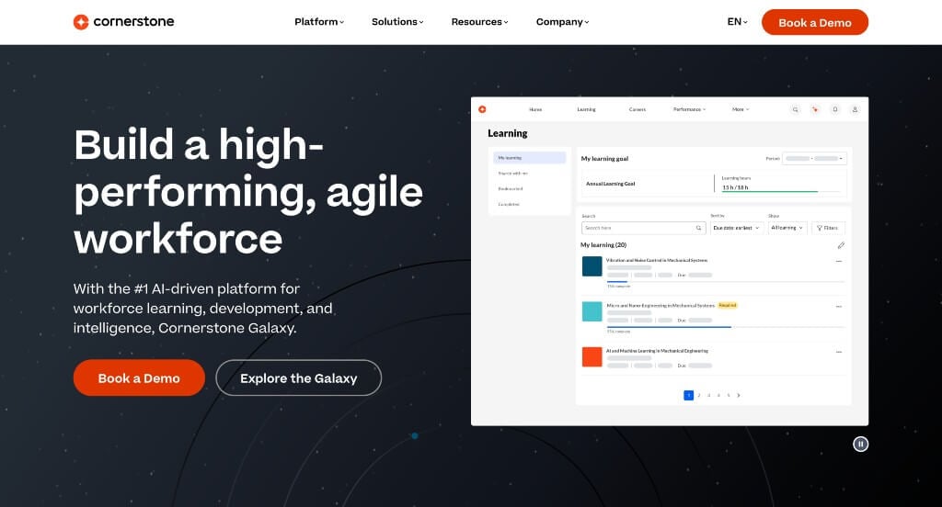Click the Search here input field
942x507 pixels.
tap(643, 228)
